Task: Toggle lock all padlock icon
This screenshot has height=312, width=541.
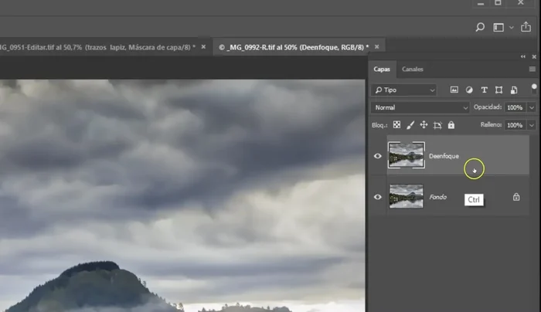Action: [451, 124]
